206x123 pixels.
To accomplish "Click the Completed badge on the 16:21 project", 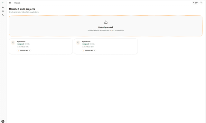I will [21, 44].
